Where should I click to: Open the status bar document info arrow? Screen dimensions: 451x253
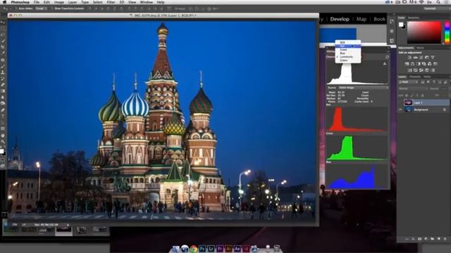(68, 225)
